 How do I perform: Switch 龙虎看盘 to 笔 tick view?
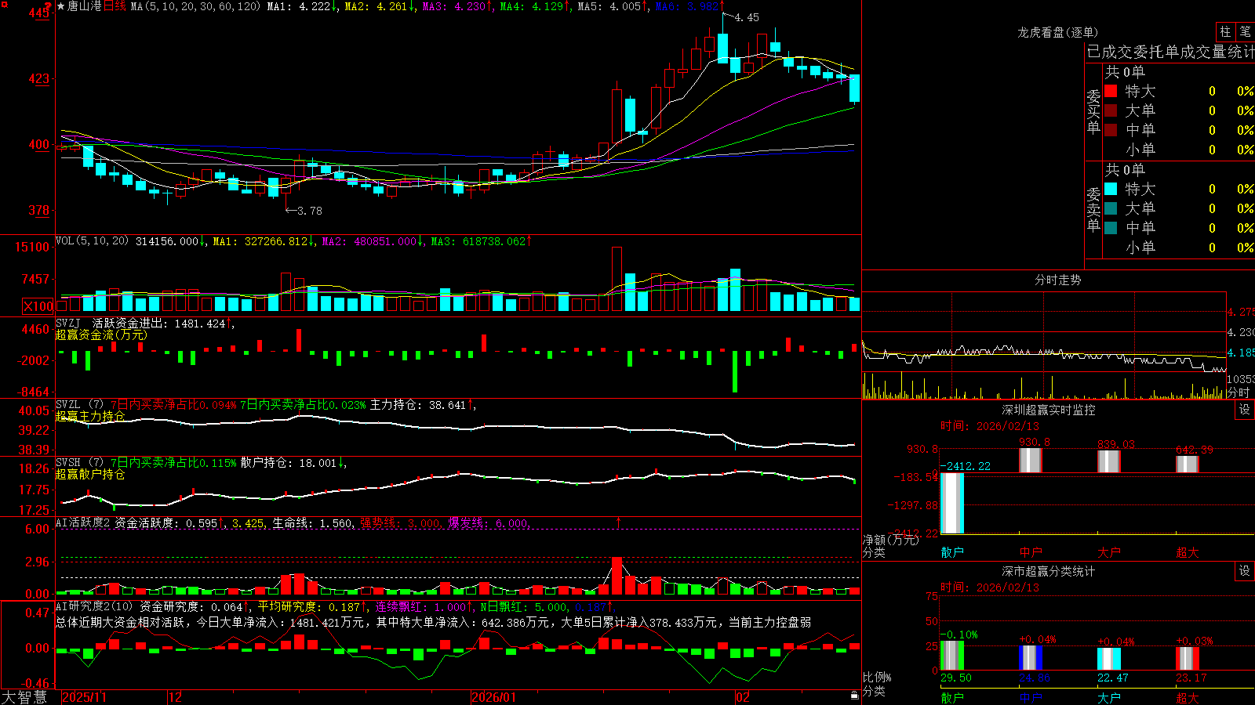click(1245, 31)
